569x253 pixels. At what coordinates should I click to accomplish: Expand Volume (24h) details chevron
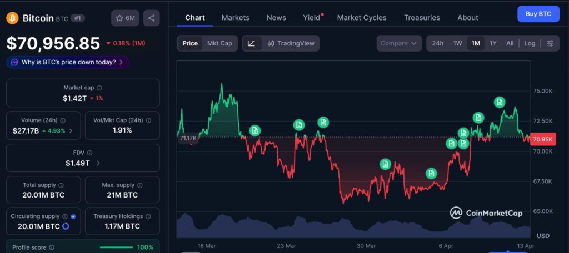click(71, 131)
